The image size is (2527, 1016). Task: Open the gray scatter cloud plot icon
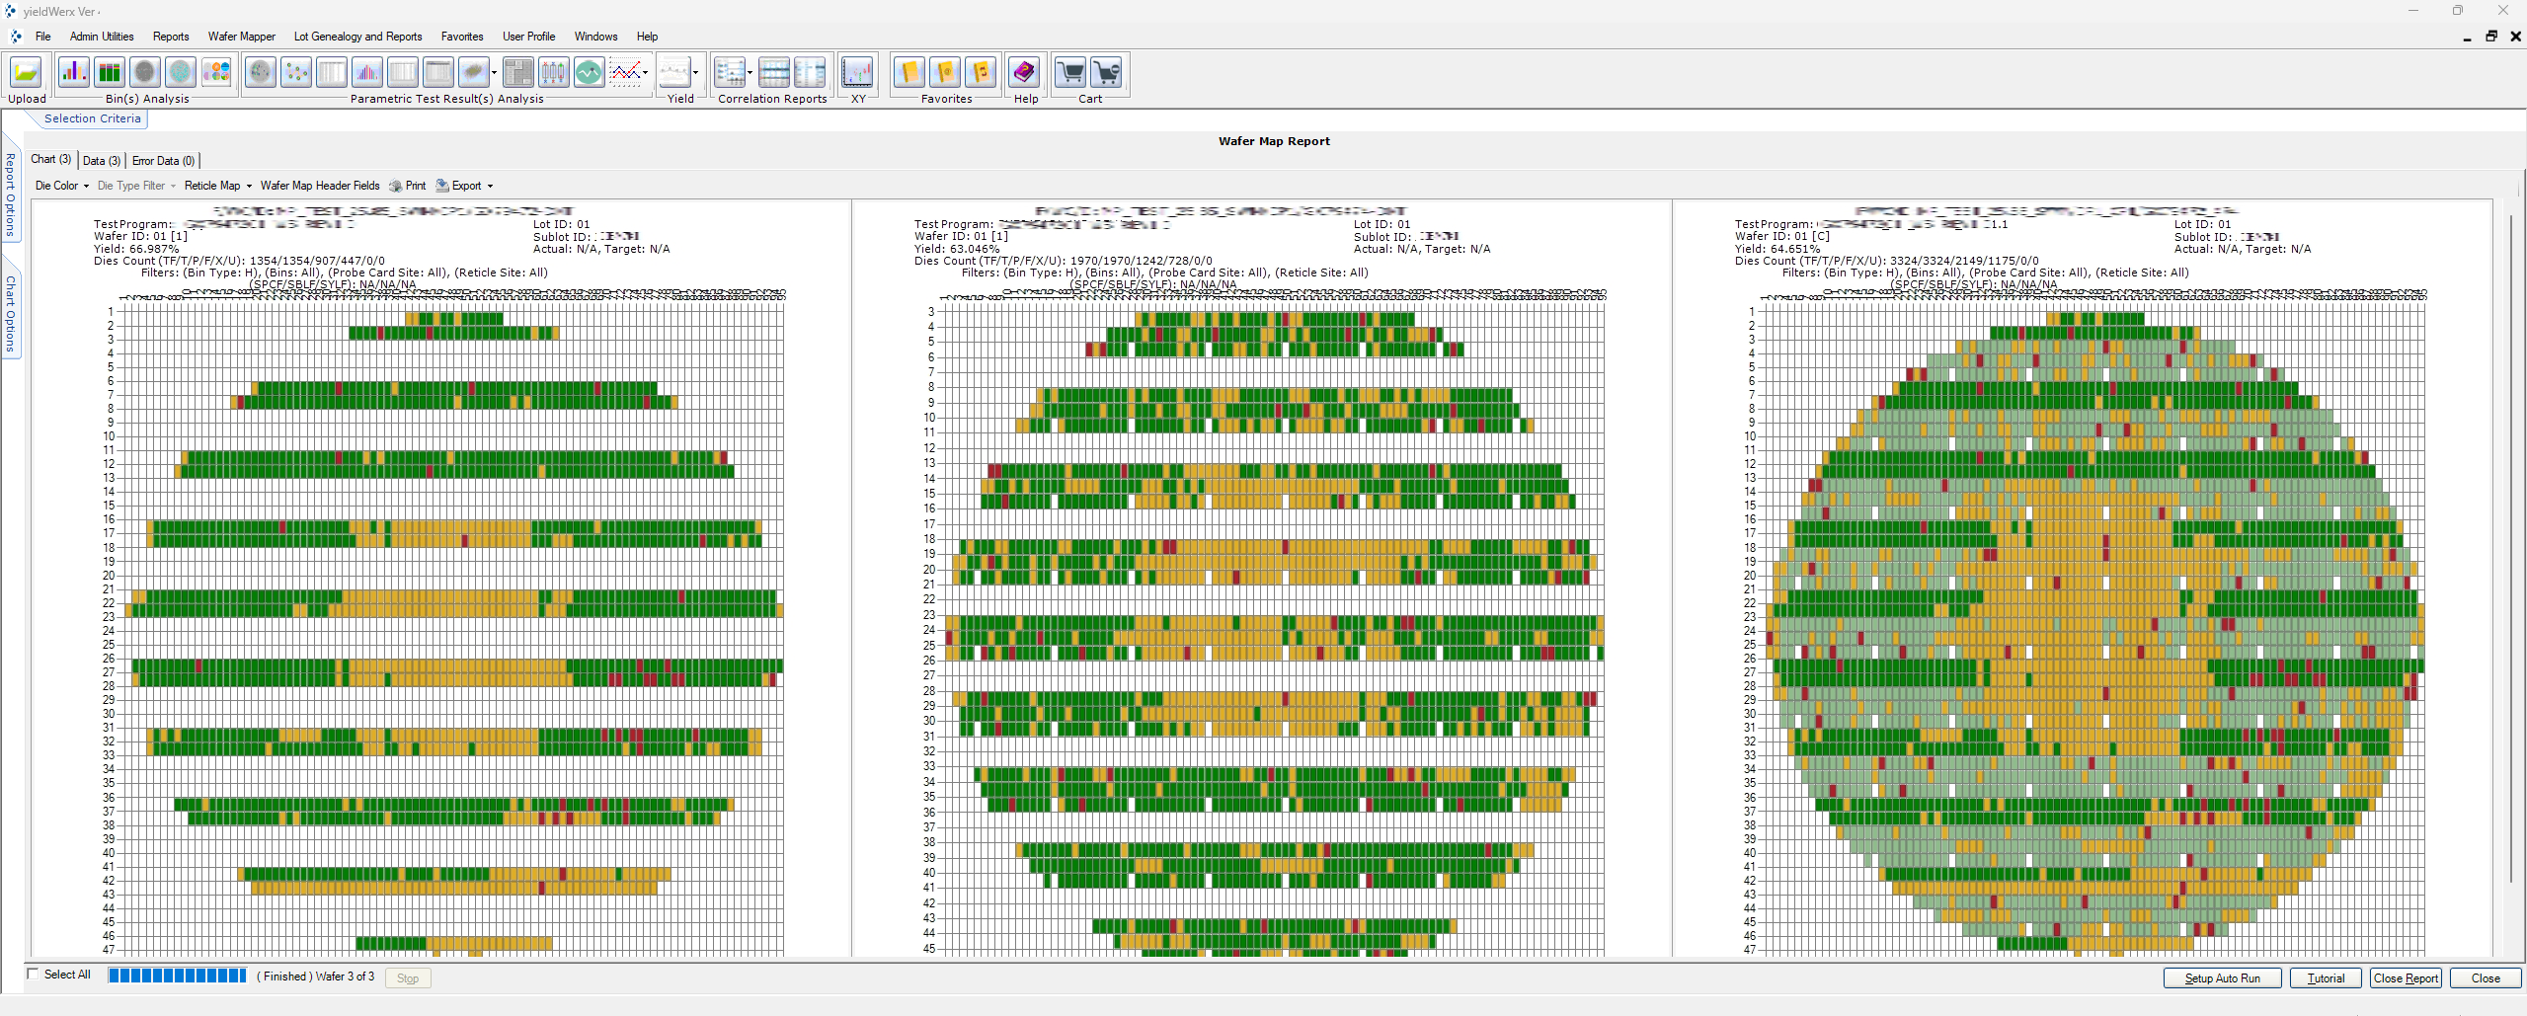pyautogui.click(x=474, y=72)
